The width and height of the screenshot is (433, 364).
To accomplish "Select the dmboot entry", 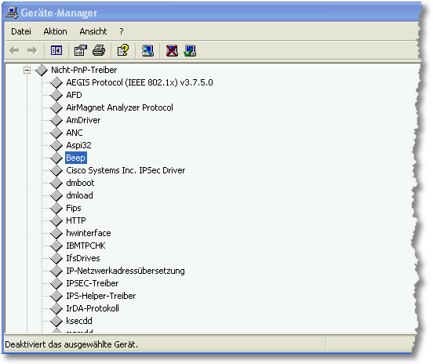I will pos(80,183).
